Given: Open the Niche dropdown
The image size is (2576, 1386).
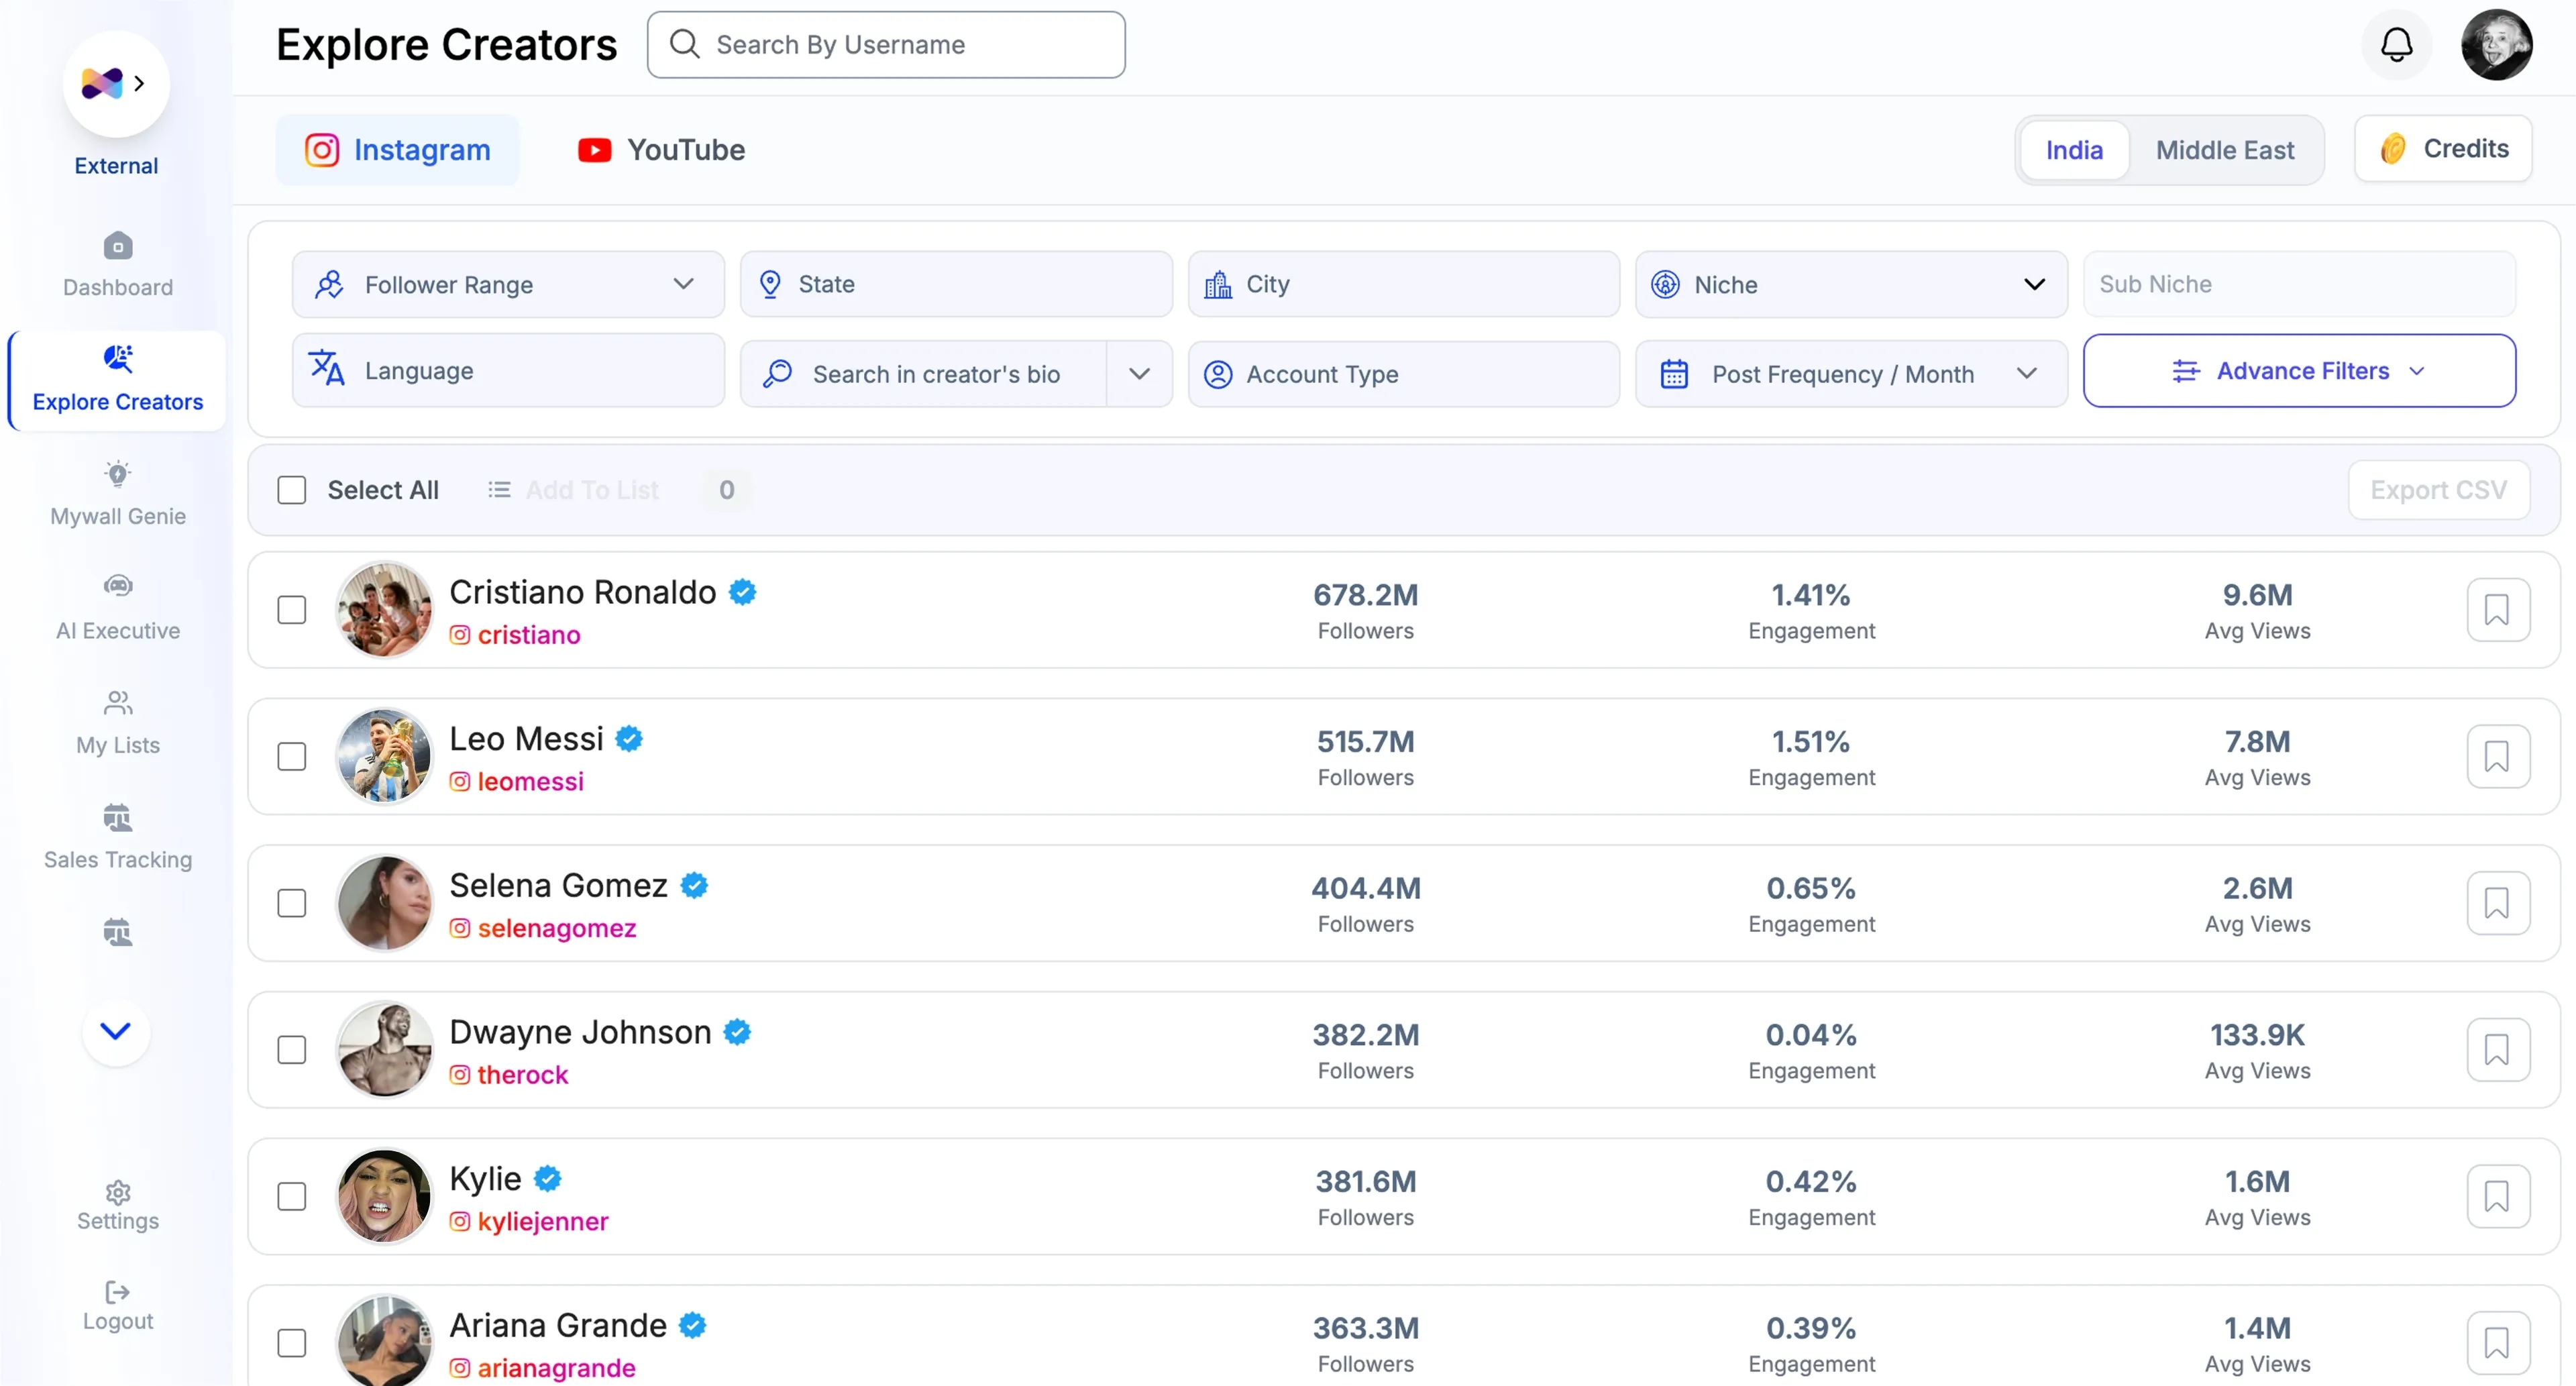Looking at the screenshot, I should [x=1851, y=284].
